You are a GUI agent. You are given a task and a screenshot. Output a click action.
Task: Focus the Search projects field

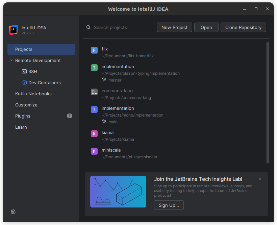[x=122, y=28]
